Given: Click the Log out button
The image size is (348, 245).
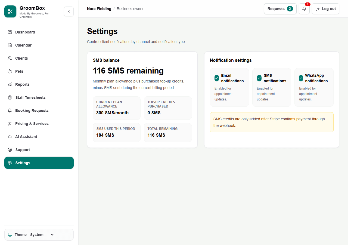Looking at the screenshot, I should pyautogui.click(x=325, y=9).
